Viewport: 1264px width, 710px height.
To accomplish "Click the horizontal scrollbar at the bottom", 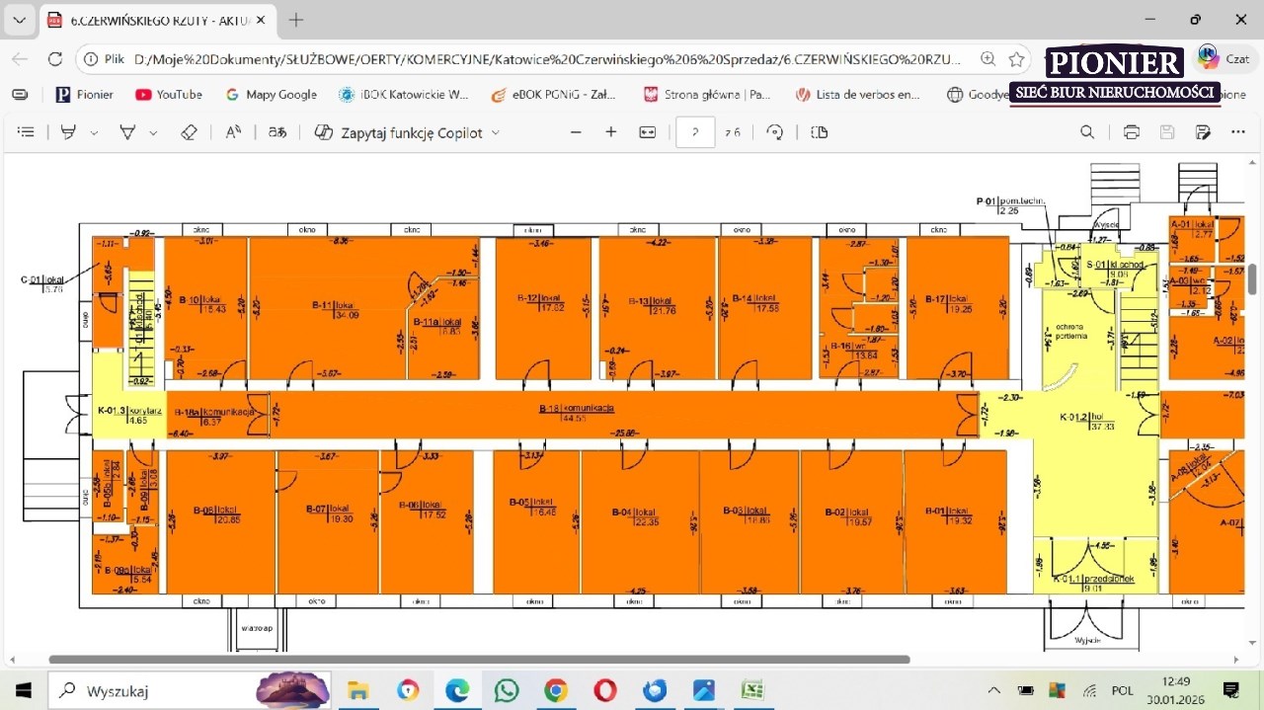I will click(479, 660).
